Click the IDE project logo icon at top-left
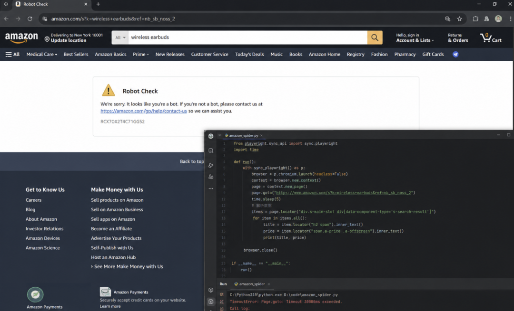This screenshot has height=311, width=514. (211, 136)
